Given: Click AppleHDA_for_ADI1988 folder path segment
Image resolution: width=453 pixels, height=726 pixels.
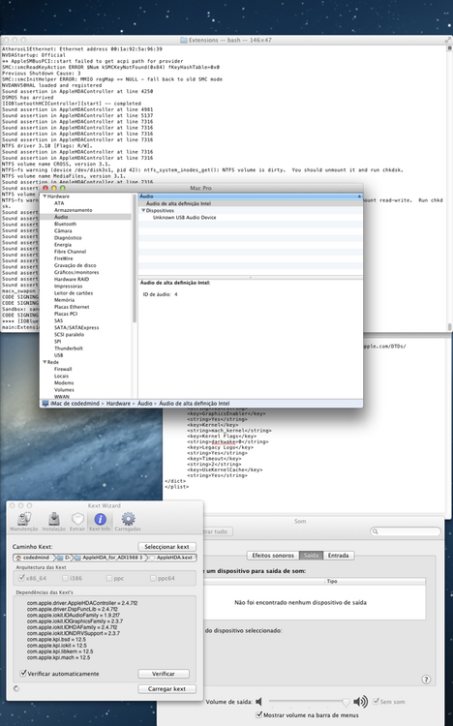Looking at the screenshot, I should pos(109,558).
